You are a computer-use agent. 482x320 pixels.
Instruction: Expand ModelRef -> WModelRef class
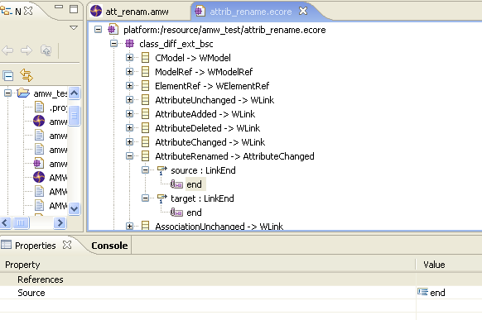pos(129,71)
